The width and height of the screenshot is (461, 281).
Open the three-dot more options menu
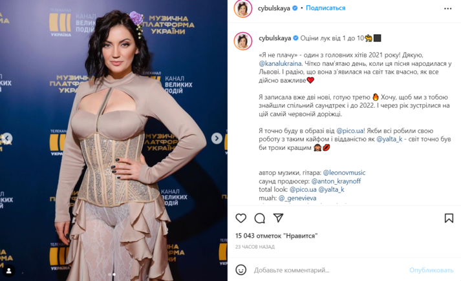[x=448, y=8]
